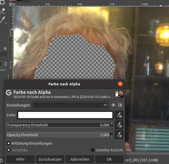Click the Transparency threshold slider bar

tap(52, 125)
